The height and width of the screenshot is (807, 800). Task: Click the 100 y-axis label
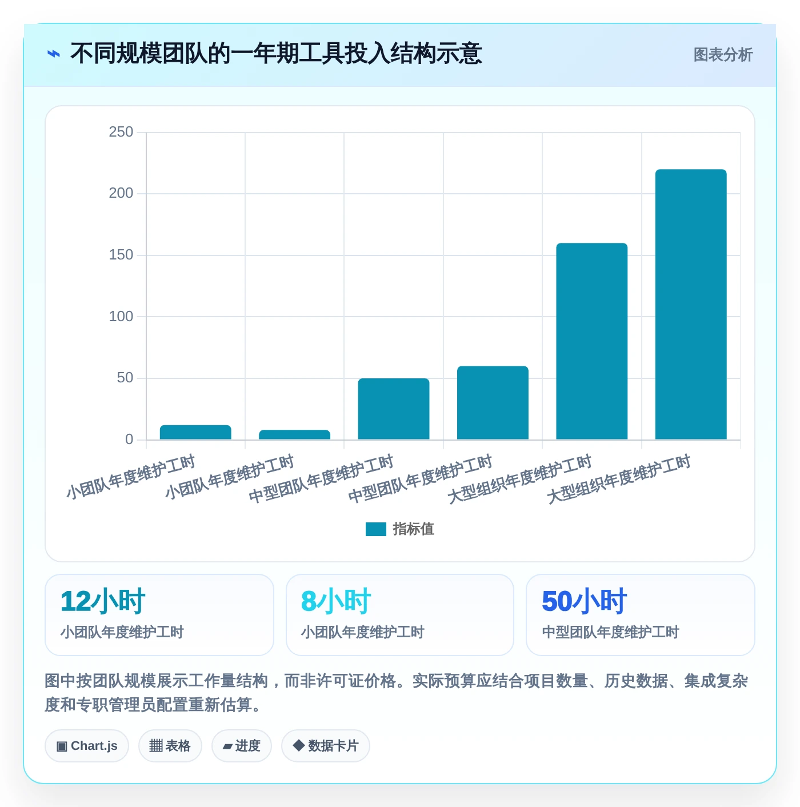click(121, 317)
